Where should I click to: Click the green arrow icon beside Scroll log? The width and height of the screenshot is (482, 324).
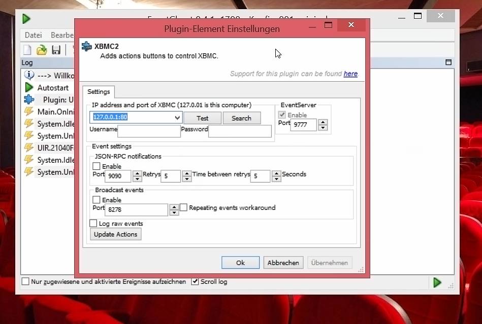[437, 282]
